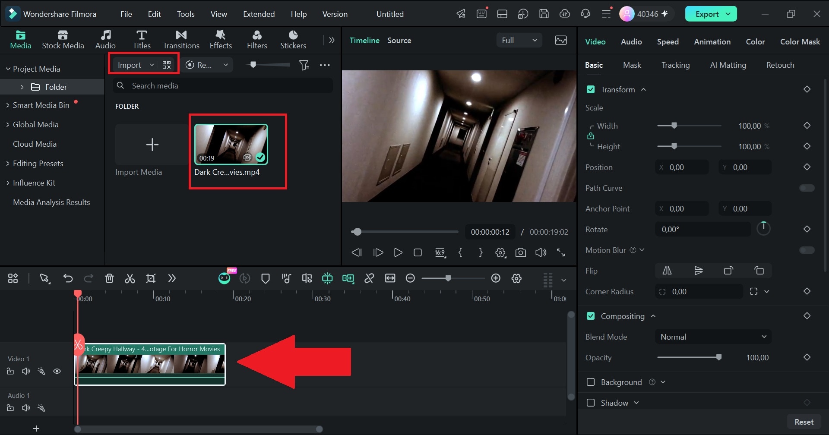Viewport: 829px width, 435px height.
Task: Open the Stickers panel
Action: click(x=293, y=39)
